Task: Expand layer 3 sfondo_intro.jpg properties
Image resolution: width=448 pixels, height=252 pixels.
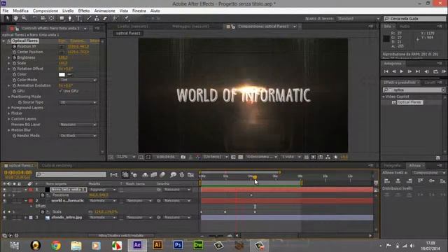Action: 26,218
